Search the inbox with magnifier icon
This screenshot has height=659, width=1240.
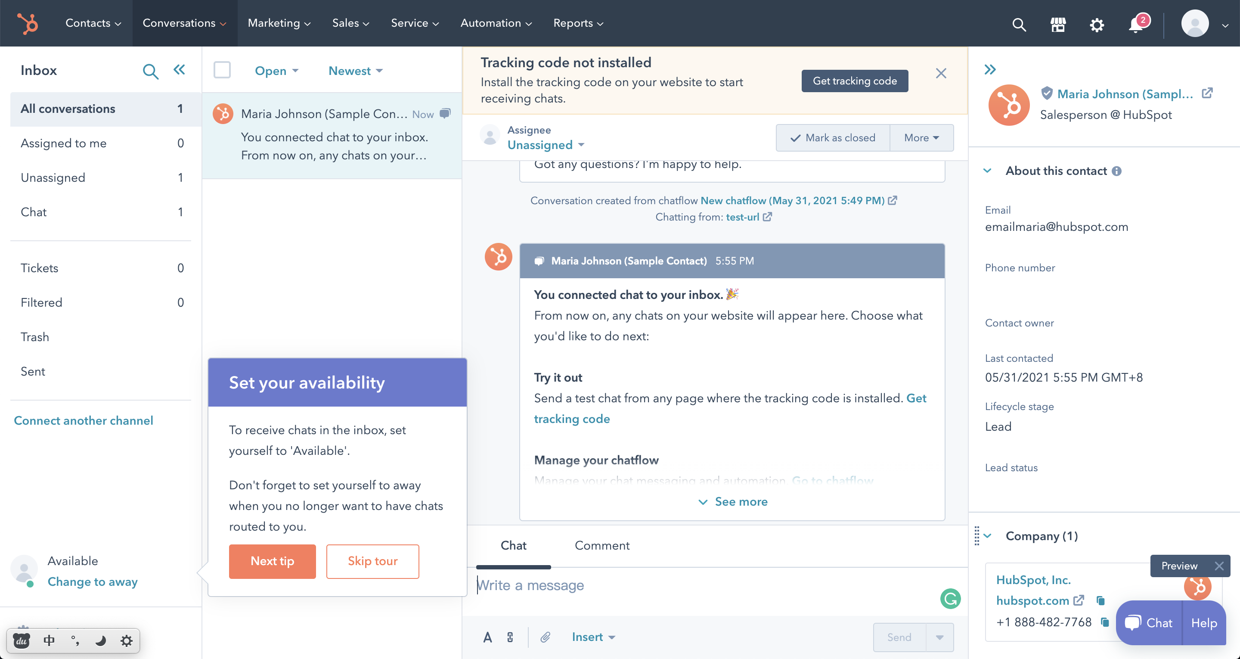pyautogui.click(x=150, y=71)
